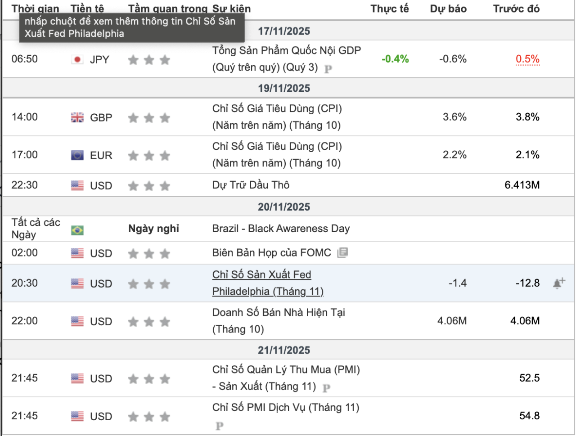Screen dimensions: 576x436
Task: Click the Dự báo column header
Action: click(x=448, y=9)
